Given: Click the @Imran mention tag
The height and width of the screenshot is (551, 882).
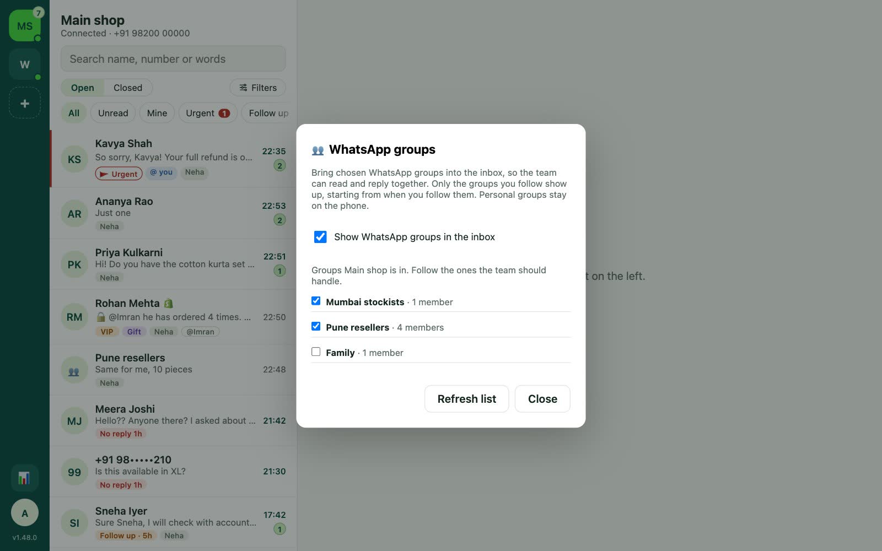Looking at the screenshot, I should (201, 332).
